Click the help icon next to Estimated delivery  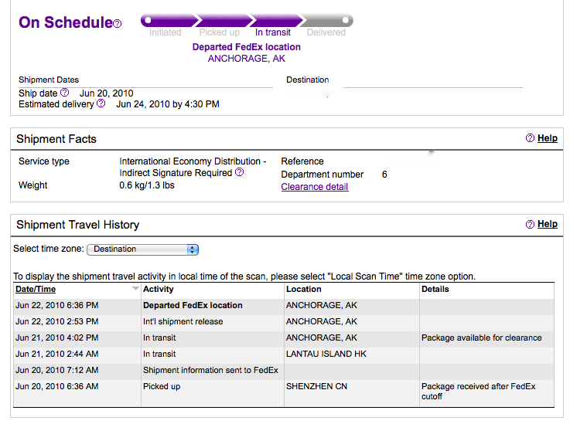point(101,103)
